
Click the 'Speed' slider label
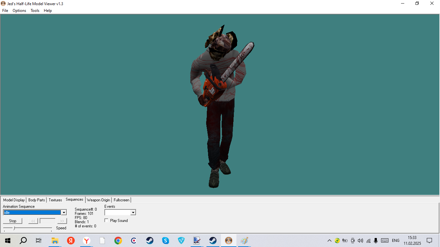click(61, 228)
